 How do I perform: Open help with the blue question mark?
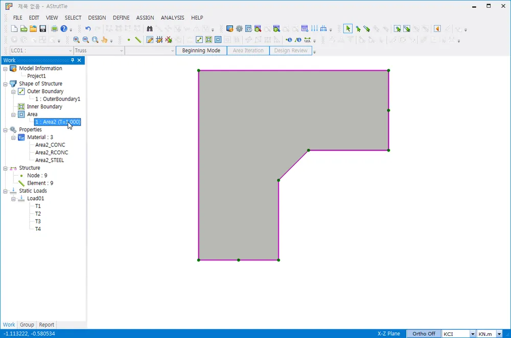(64, 29)
